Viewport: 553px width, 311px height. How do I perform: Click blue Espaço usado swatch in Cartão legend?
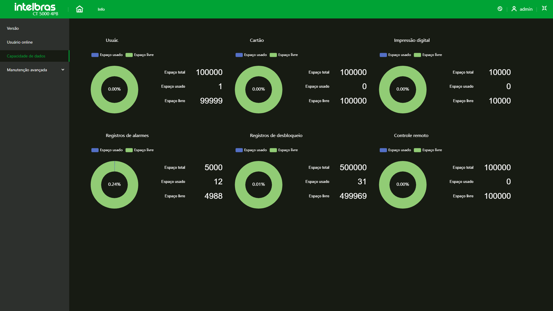[239, 55]
